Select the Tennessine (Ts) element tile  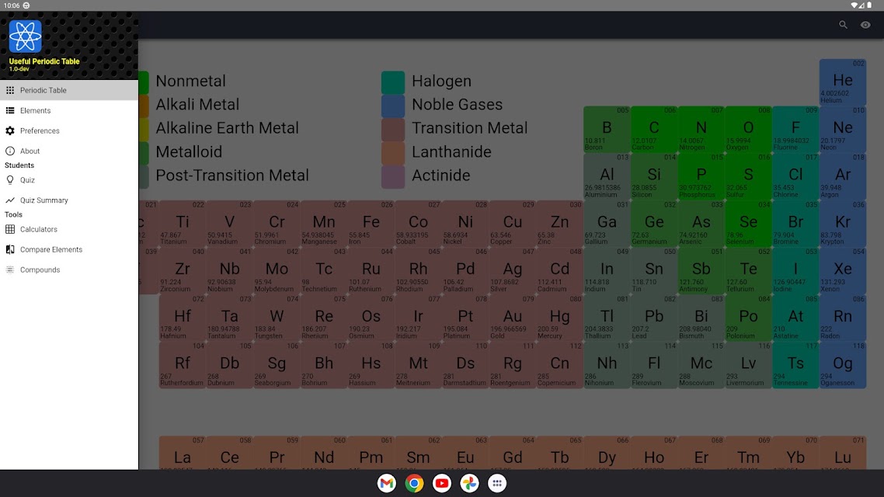click(795, 365)
